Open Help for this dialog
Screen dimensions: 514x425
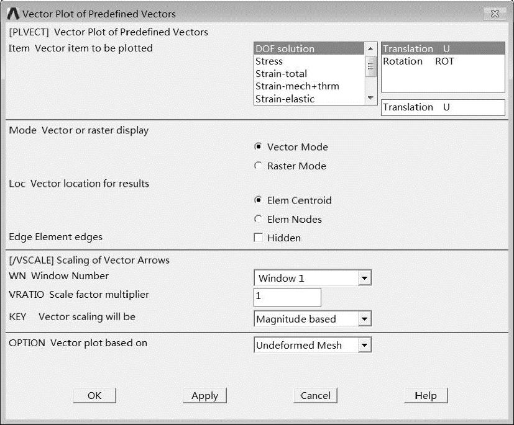(x=426, y=396)
